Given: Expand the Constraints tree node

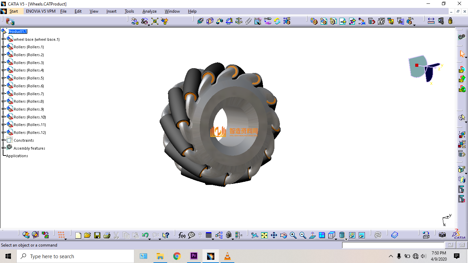Looking at the screenshot, I should (3, 140).
